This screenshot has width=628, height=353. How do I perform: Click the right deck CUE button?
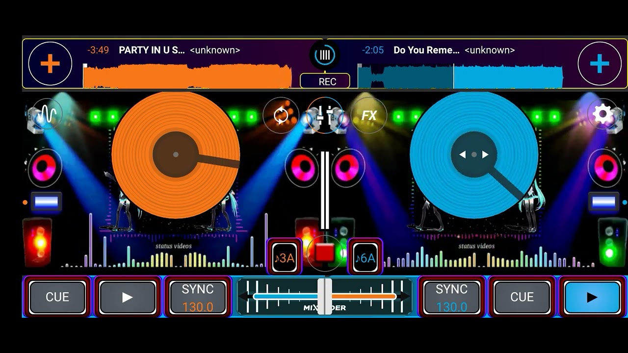pos(522,297)
